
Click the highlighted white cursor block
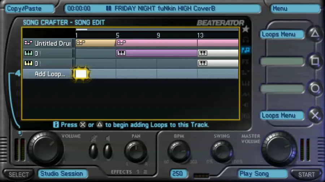click(81, 74)
